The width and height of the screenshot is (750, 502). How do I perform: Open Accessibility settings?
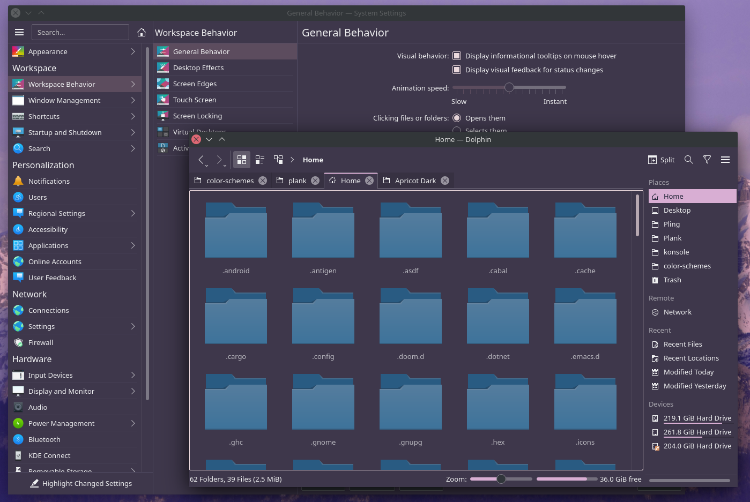pyautogui.click(x=75, y=229)
